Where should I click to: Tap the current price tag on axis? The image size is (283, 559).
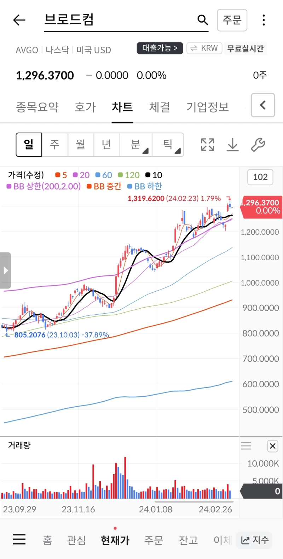click(x=261, y=207)
